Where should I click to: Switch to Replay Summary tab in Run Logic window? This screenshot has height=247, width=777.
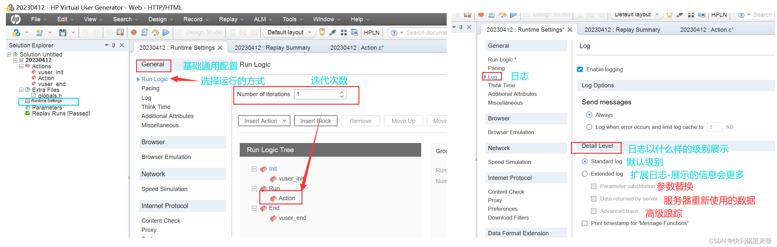click(272, 48)
